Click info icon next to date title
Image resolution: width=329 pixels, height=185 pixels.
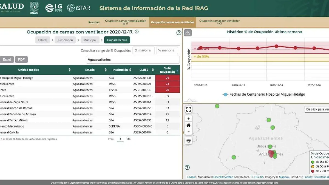pos(137,32)
